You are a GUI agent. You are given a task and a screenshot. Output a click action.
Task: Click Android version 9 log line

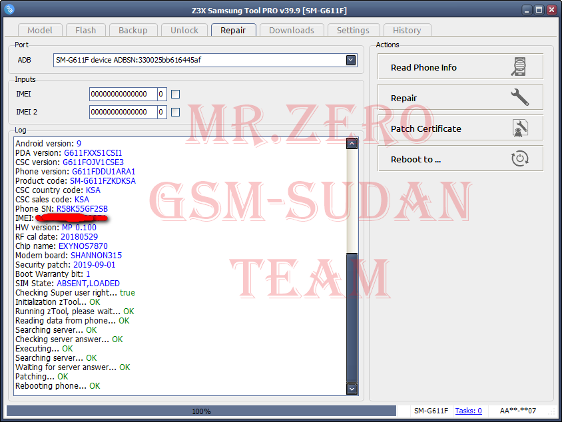49,144
